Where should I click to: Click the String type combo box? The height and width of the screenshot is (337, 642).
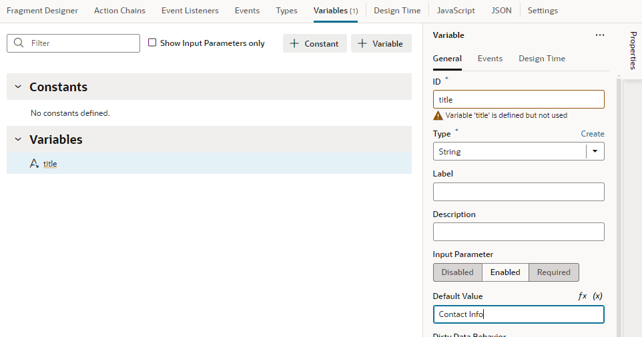click(x=519, y=151)
